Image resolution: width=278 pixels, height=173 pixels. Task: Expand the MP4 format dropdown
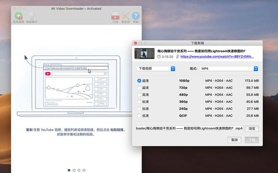point(229,68)
